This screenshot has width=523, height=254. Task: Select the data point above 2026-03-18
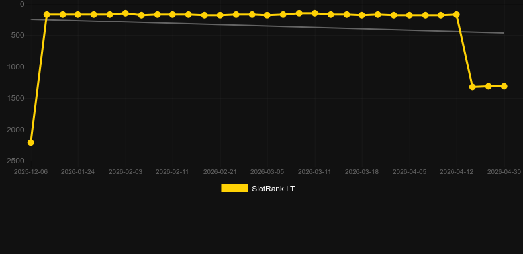pyautogui.click(x=362, y=15)
